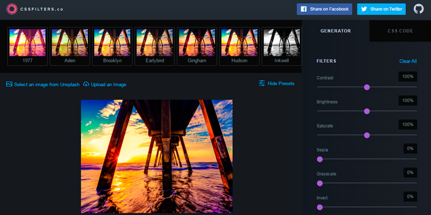Screen dimensions: 431x215
Task: Hide the presets strip
Action: click(281, 83)
